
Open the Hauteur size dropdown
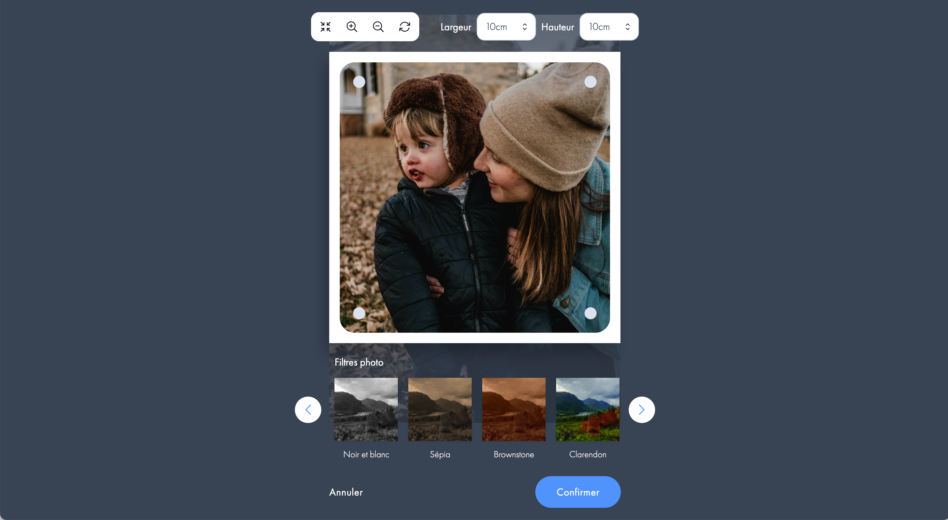(x=609, y=27)
